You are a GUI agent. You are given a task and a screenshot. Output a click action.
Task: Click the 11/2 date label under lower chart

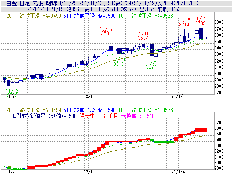tap(11, 172)
